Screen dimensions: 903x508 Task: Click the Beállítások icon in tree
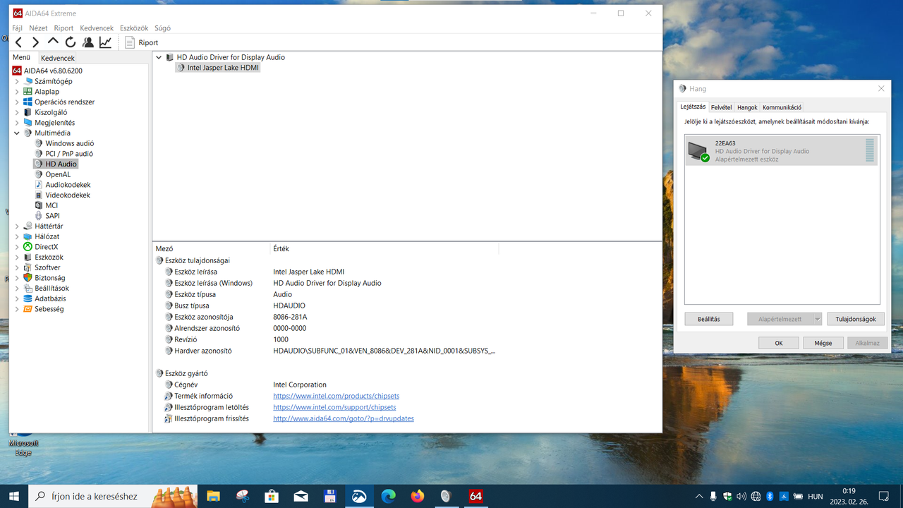pyautogui.click(x=28, y=289)
